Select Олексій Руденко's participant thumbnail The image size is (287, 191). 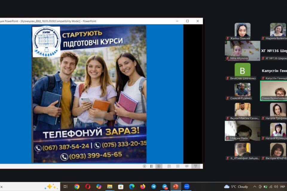point(242,91)
